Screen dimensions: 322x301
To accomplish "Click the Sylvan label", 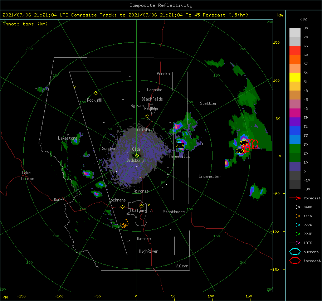I will coord(137,106).
